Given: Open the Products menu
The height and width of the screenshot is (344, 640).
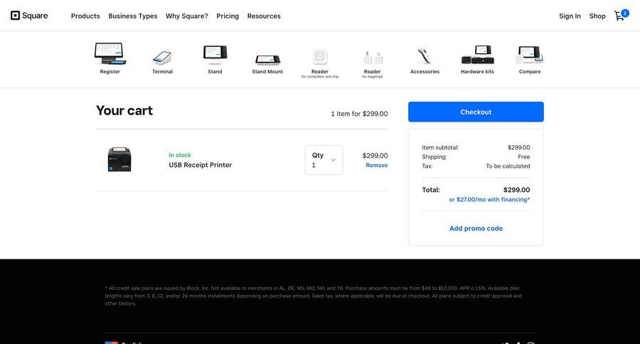Looking at the screenshot, I should (85, 16).
